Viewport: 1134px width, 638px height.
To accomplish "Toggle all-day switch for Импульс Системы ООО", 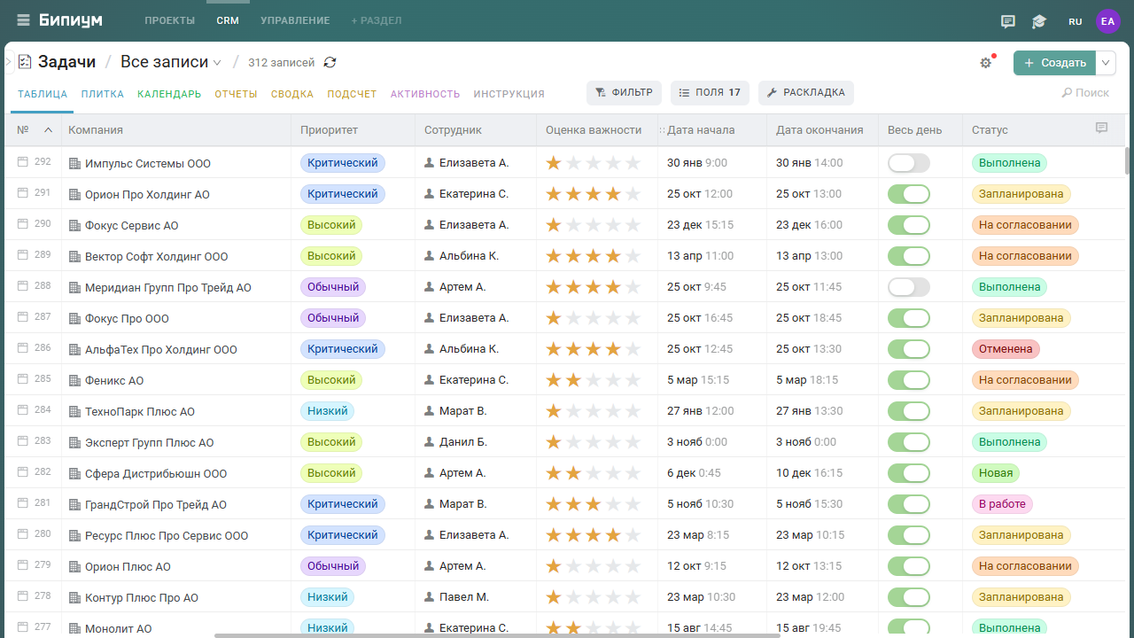I will [x=909, y=163].
